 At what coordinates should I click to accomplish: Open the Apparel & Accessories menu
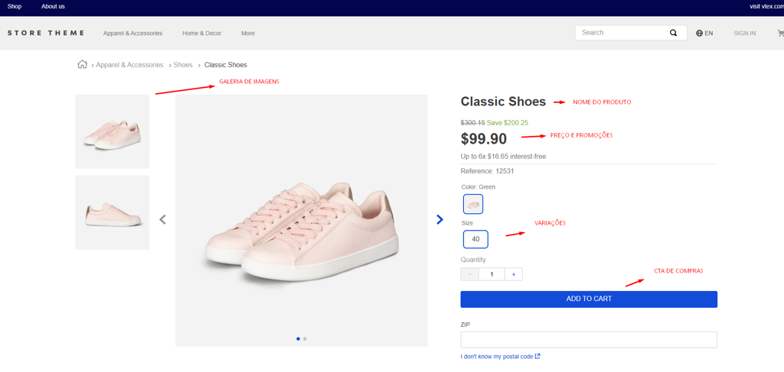click(132, 34)
